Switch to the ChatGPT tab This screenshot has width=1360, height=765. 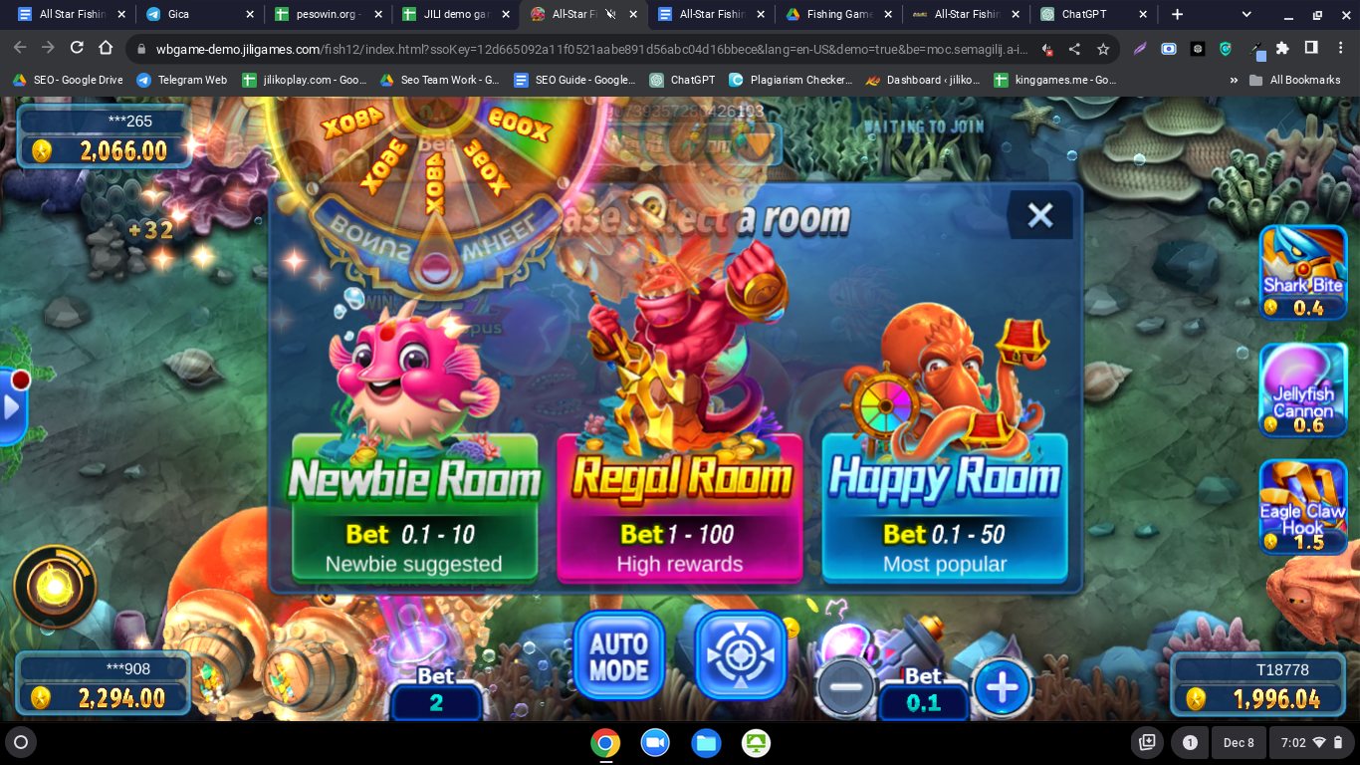(x=1092, y=15)
